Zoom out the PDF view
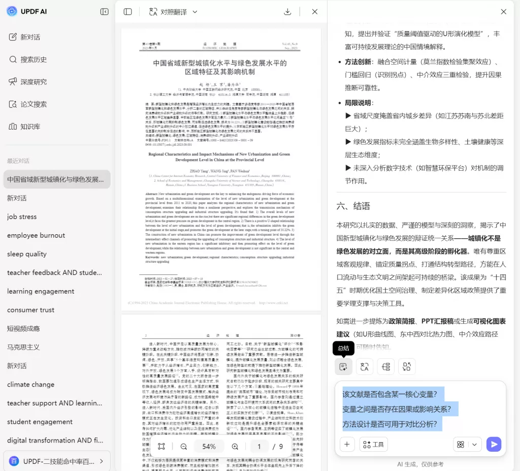Image resolution: width=520 pixels, height=471 pixels. pyautogui.click(x=183, y=447)
